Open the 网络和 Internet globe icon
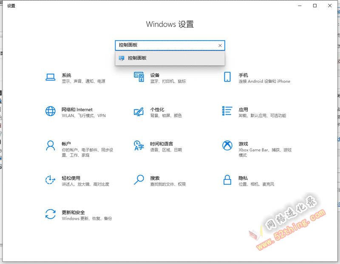 point(50,111)
